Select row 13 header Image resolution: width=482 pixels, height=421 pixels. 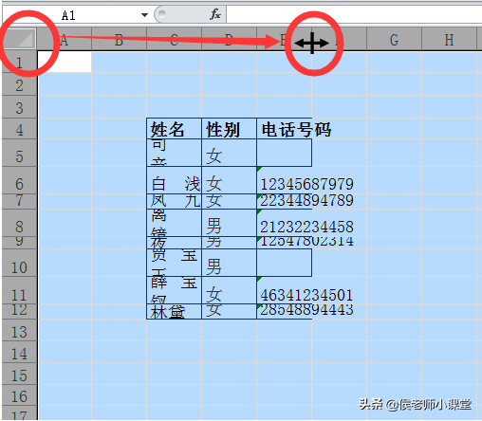point(20,330)
